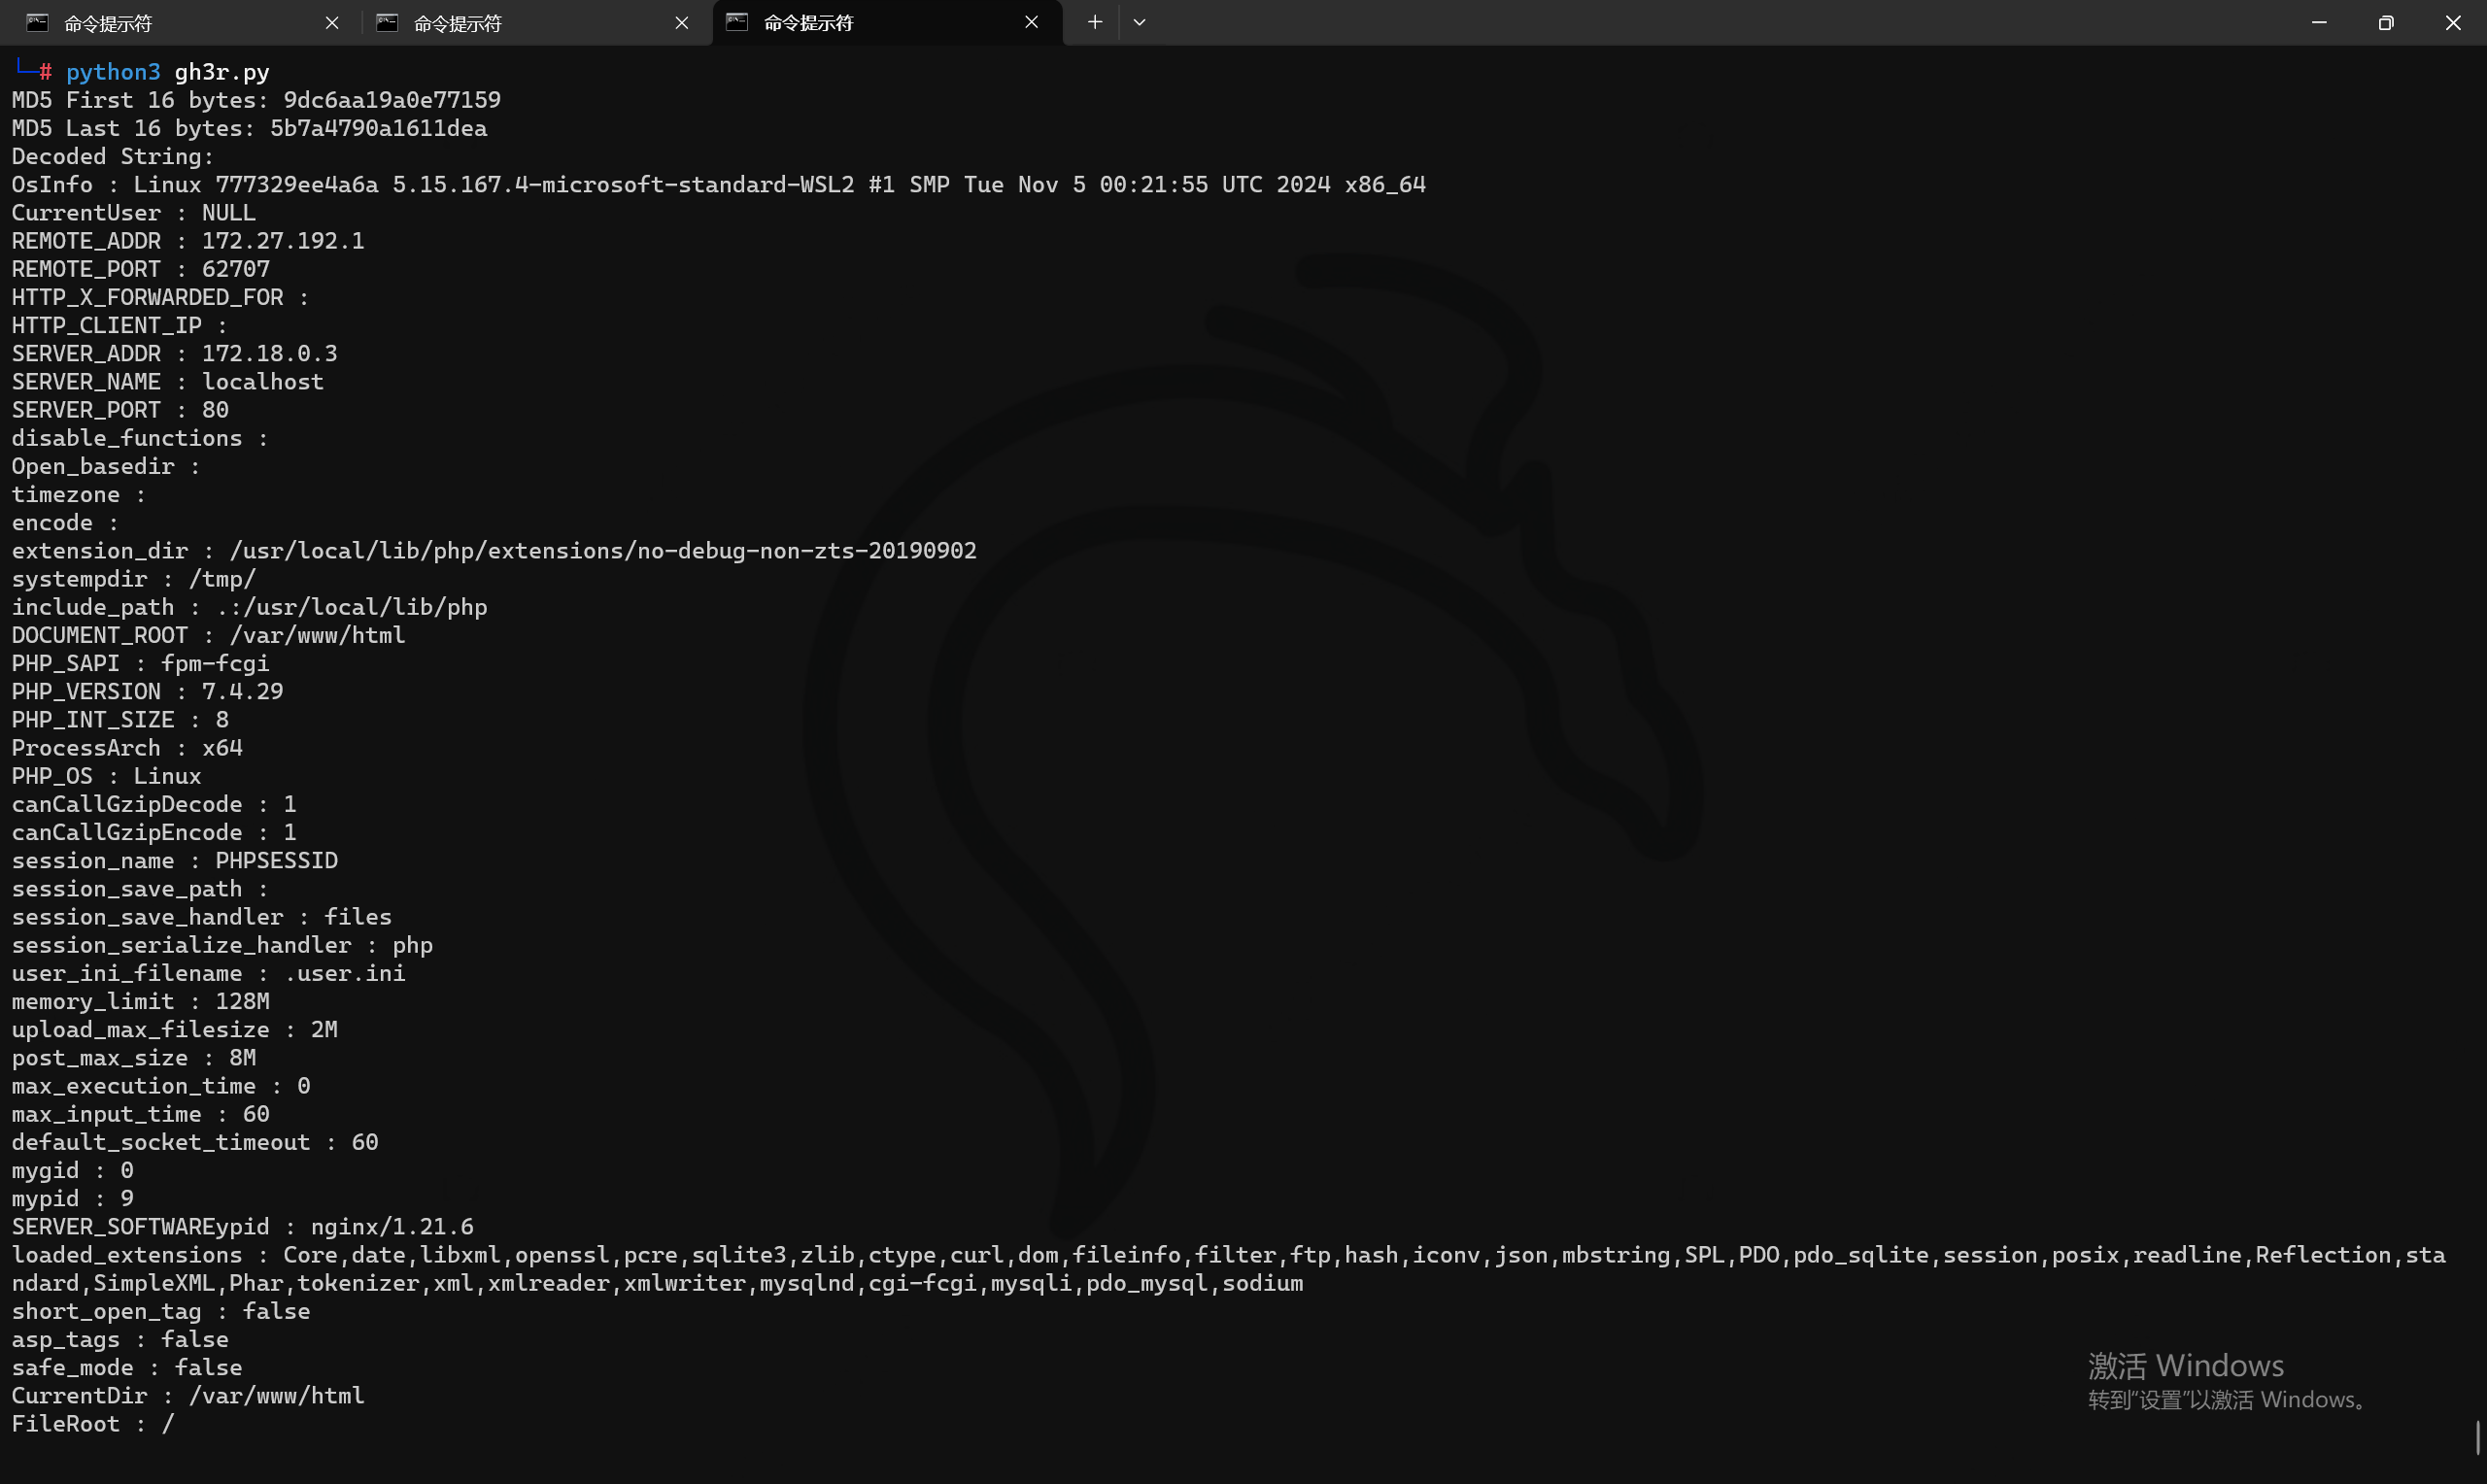Open a new tab with plus button
The height and width of the screenshot is (1484, 2487).
point(1095,22)
